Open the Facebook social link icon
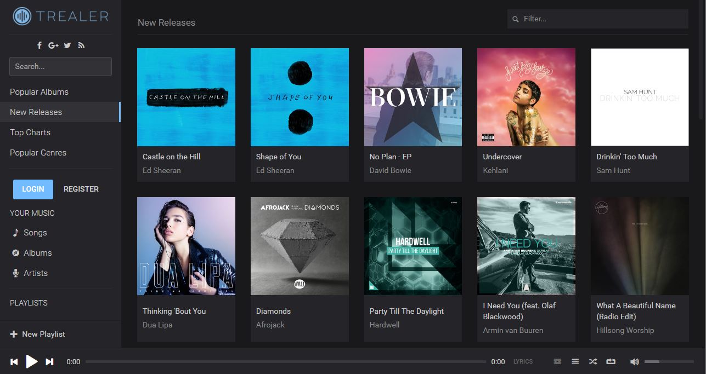 pyautogui.click(x=39, y=45)
